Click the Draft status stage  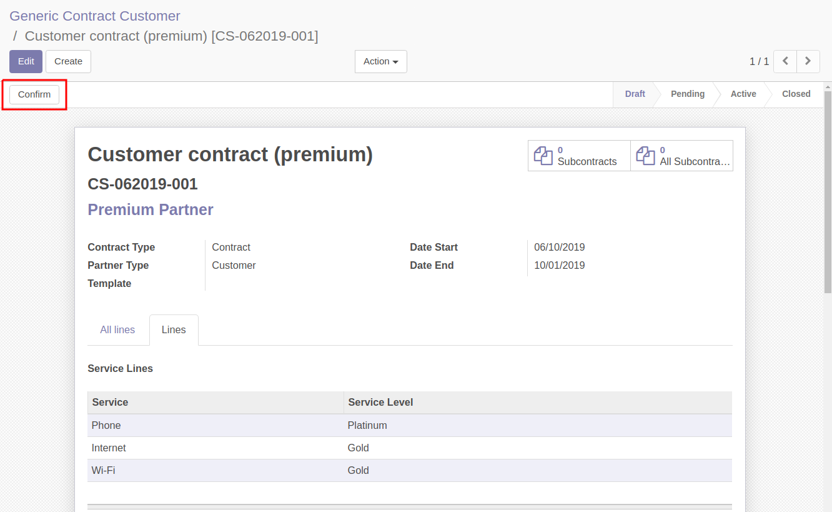click(x=635, y=94)
